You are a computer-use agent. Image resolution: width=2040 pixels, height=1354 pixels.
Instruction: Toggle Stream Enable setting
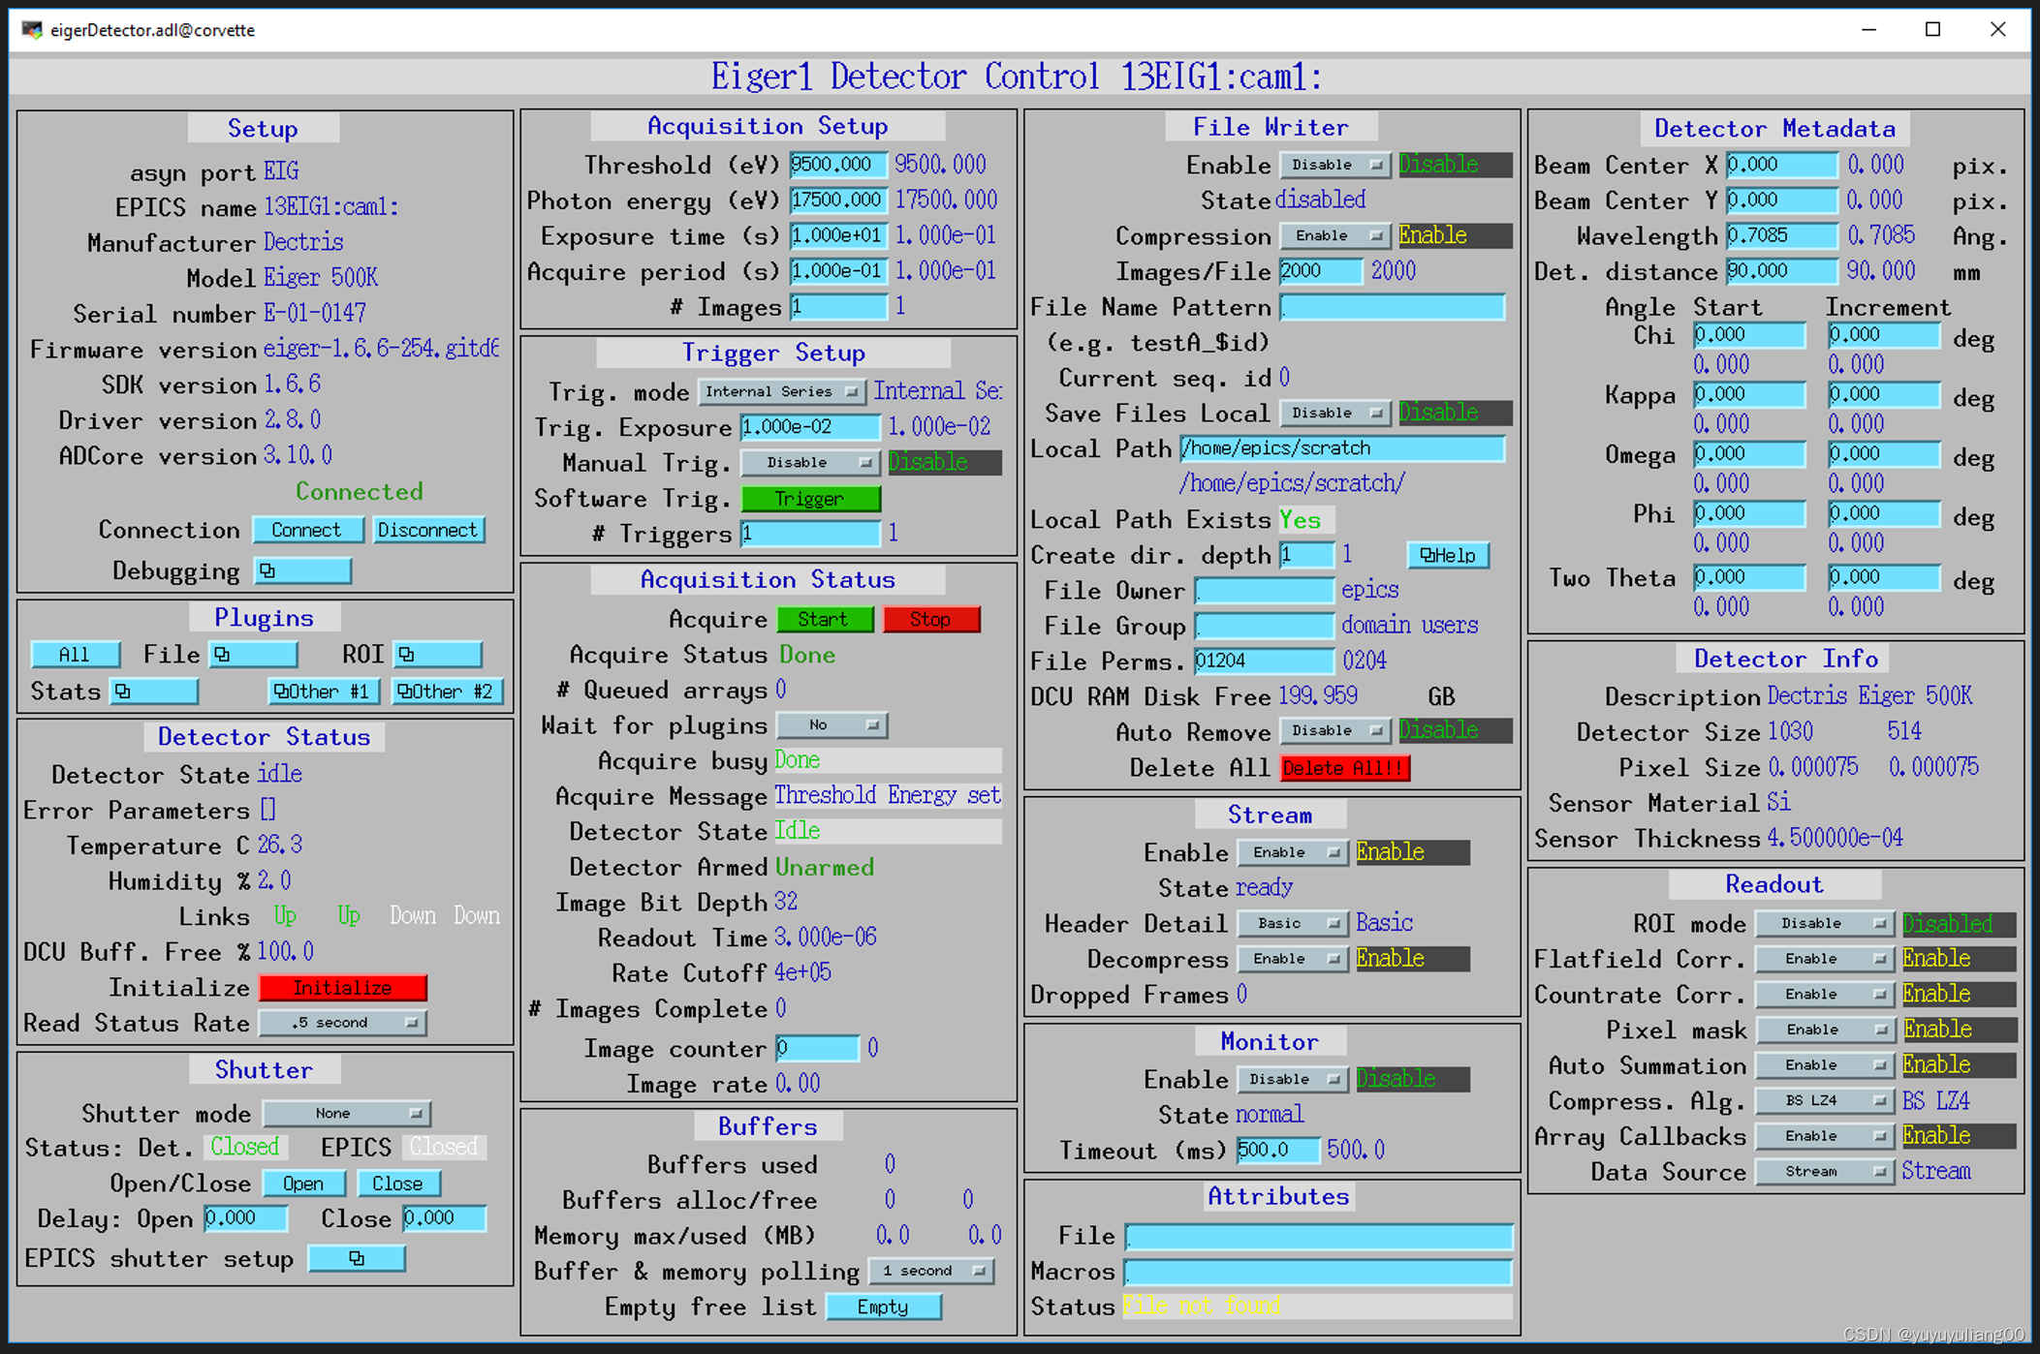tap(1292, 852)
